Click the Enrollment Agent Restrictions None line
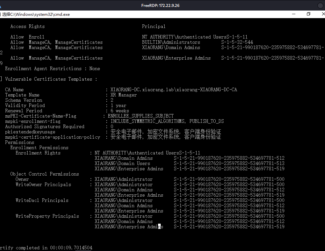This screenshot has height=251, width=325. 52,69
